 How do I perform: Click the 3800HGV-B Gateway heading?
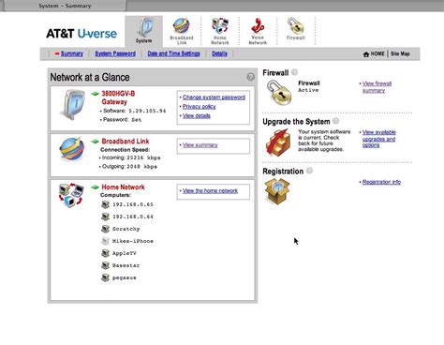click(x=118, y=97)
